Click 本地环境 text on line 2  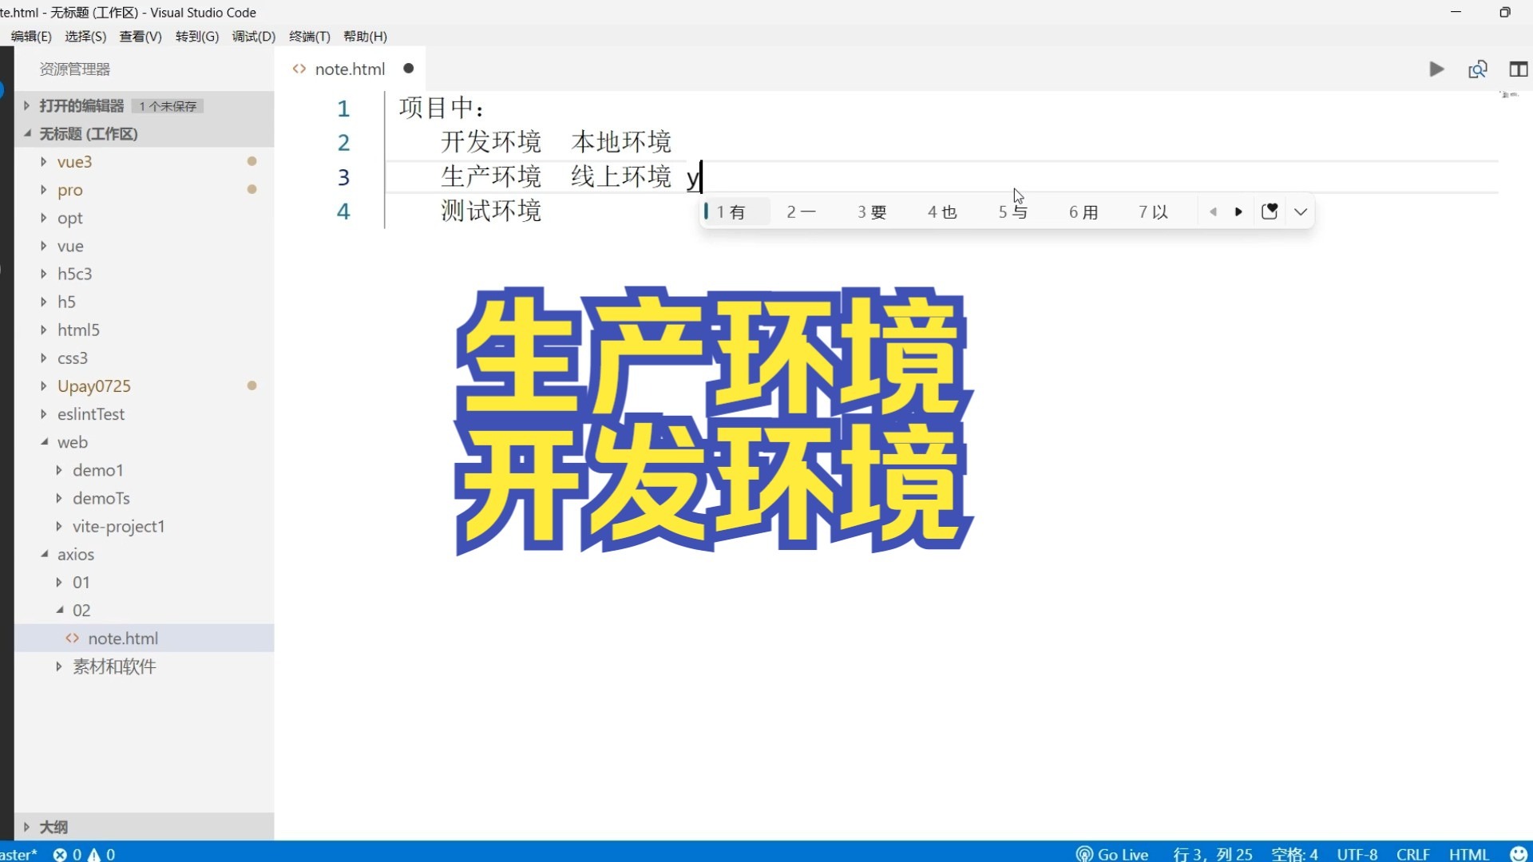tap(621, 142)
